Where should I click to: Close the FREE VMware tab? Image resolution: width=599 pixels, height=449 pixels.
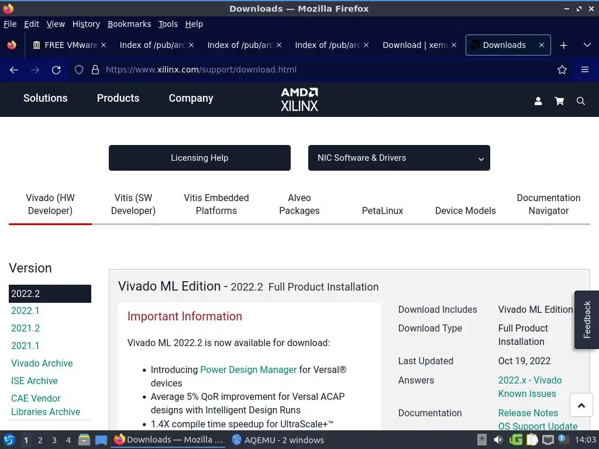coord(104,45)
